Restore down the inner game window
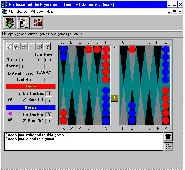Image resolution: width=185 pixels, height=170 pixels. point(174,12)
